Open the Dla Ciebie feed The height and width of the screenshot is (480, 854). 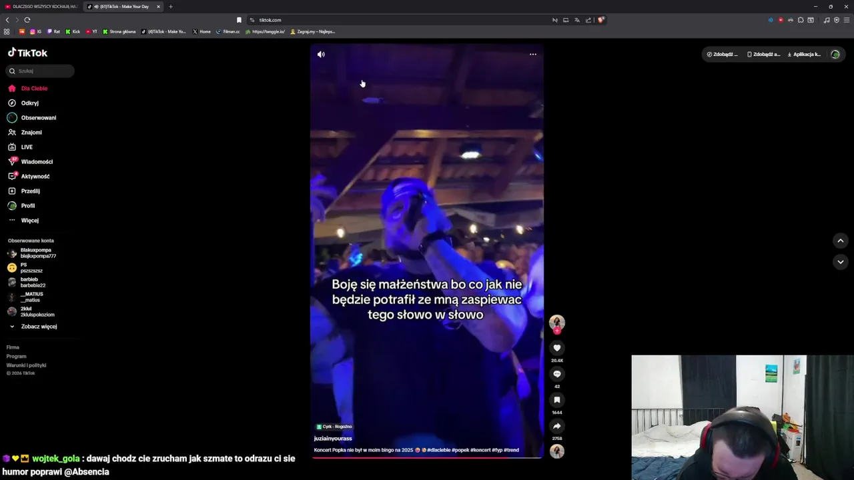click(27, 88)
